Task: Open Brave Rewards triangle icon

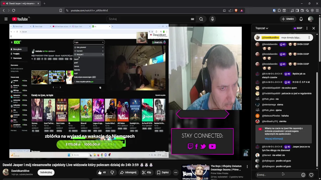Action: click(242, 10)
